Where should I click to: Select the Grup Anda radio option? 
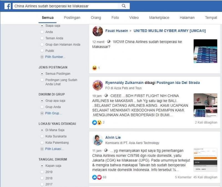(42, 107)
